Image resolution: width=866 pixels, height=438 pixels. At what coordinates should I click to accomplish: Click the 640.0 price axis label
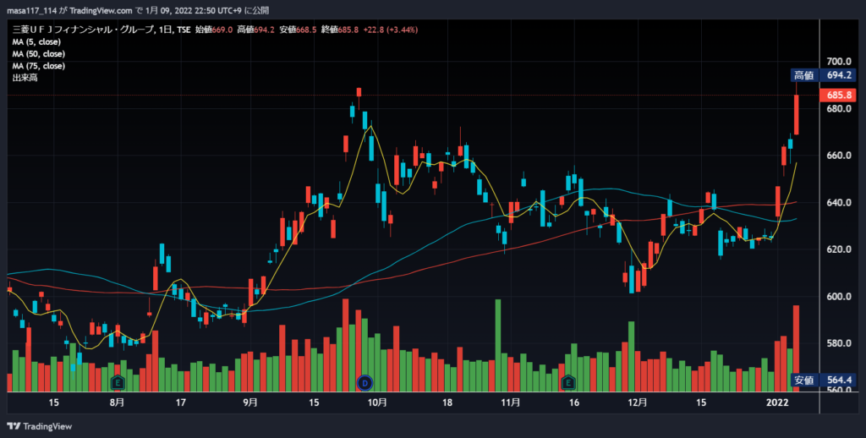[838, 203]
